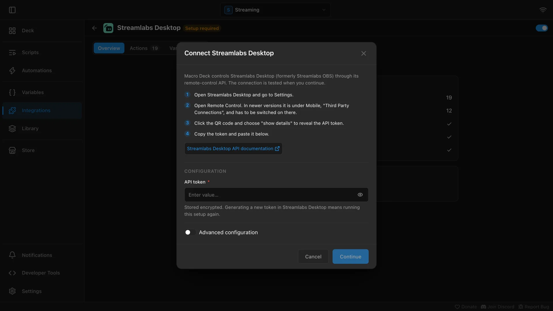Click the Report Bug link
The image size is (553, 311).
534,307
